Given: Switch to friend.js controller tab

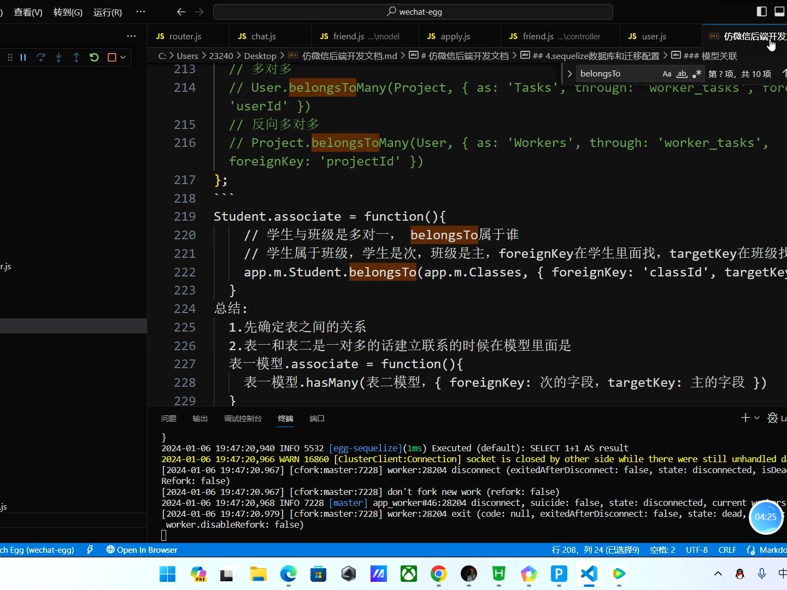Looking at the screenshot, I should pos(561,36).
